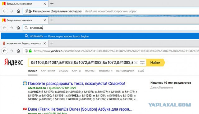Switch to the НОВОСТИ tab
This screenshot has width=199, height=114.
point(106,71)
